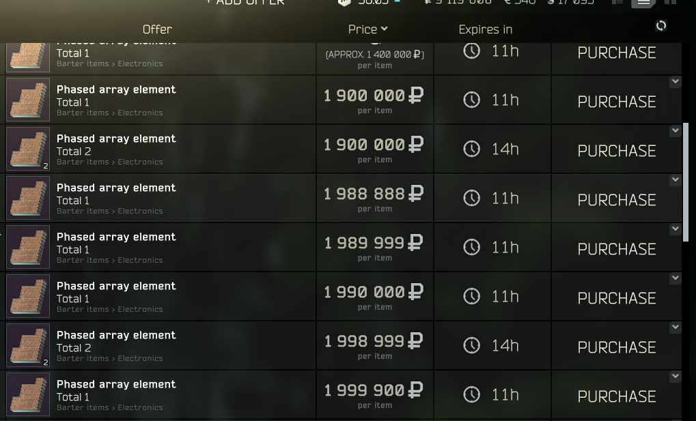
Task: Purchase the 1 998 999 ₽ offer
Action: coord(616,347)
